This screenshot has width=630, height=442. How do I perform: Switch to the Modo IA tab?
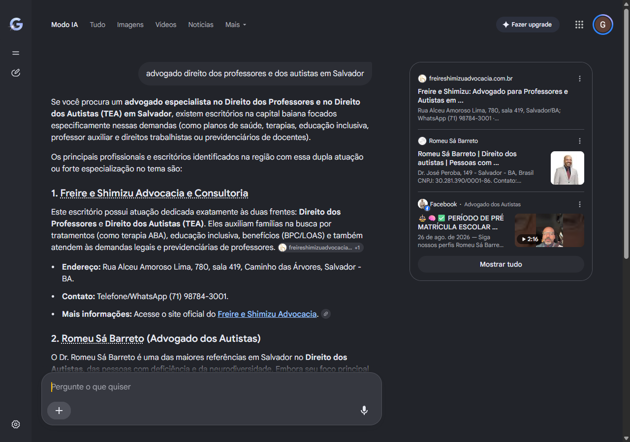(x=64, y=25)
